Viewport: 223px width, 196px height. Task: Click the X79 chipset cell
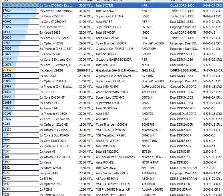click(x=144, y=5)
